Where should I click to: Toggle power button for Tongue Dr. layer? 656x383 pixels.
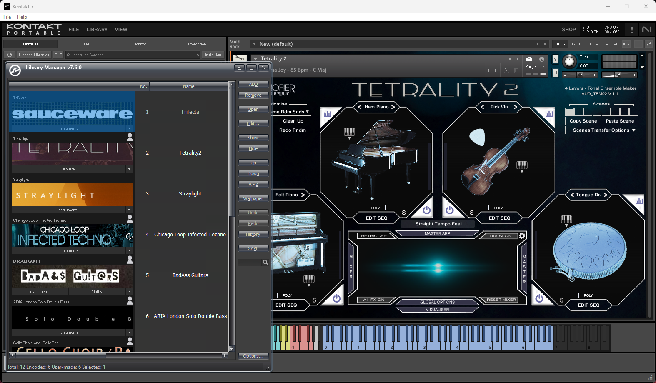pos(539,298)
